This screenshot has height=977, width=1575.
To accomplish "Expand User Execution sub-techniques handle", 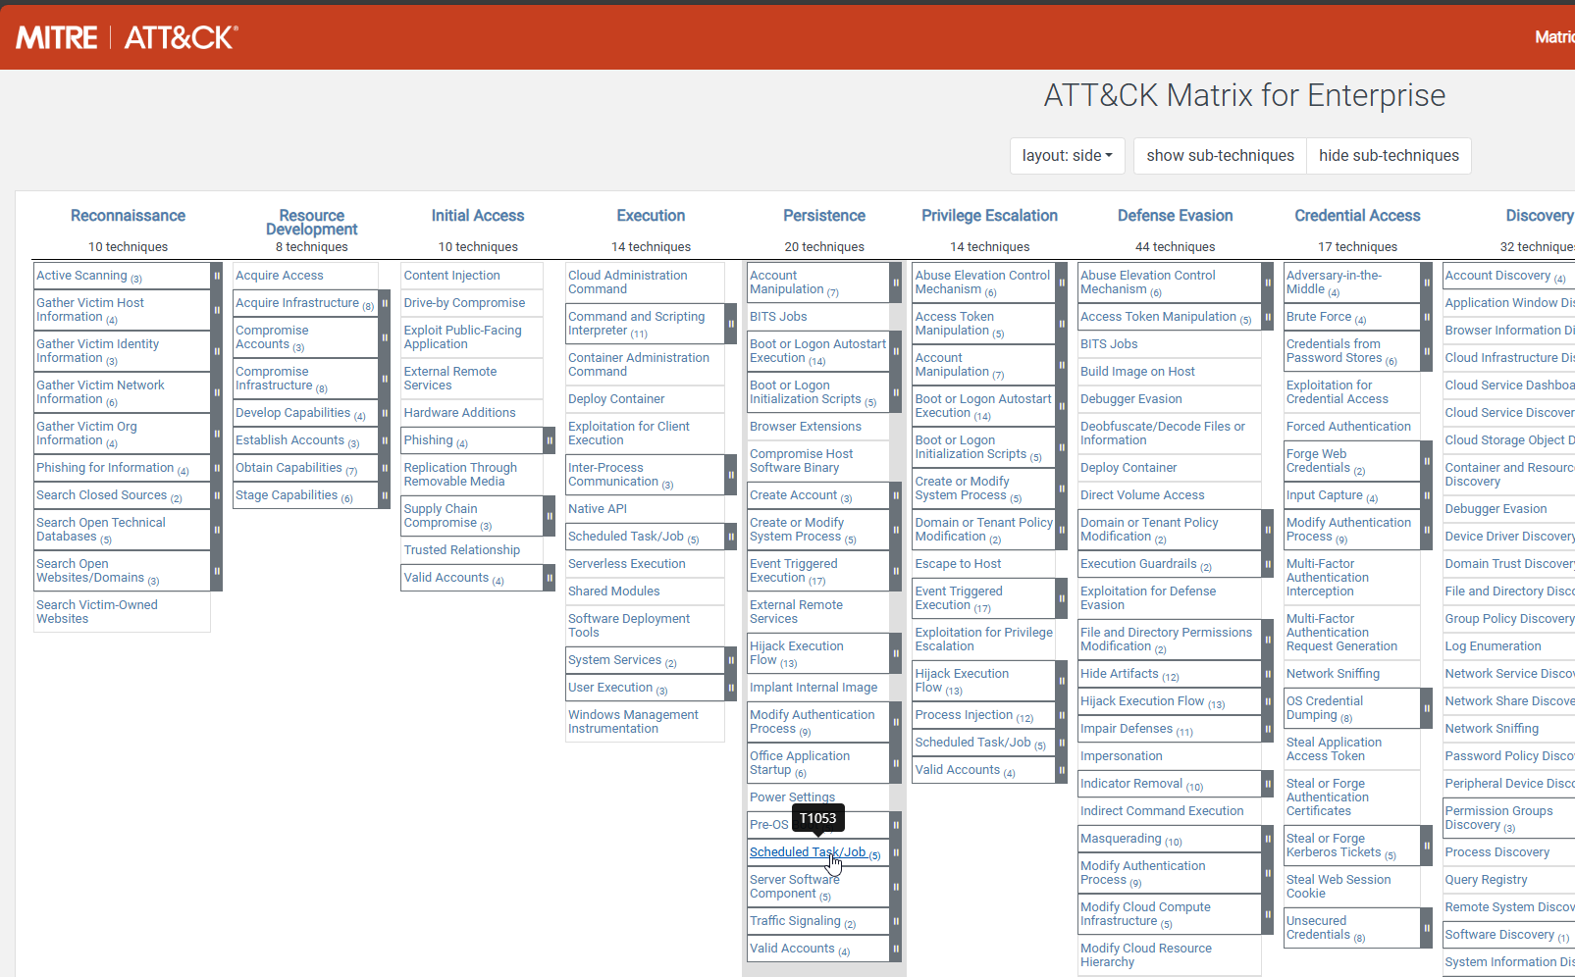I will 731,688.
